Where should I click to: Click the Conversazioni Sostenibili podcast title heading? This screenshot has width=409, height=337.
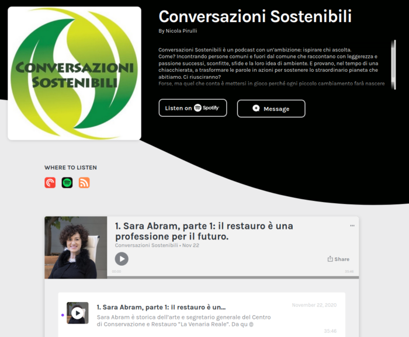click(x=255, y=17)
